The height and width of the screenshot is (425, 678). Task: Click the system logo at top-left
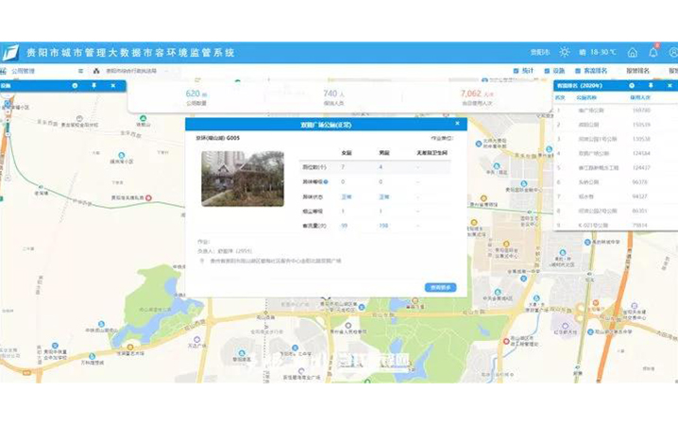[x=10, y=53]
